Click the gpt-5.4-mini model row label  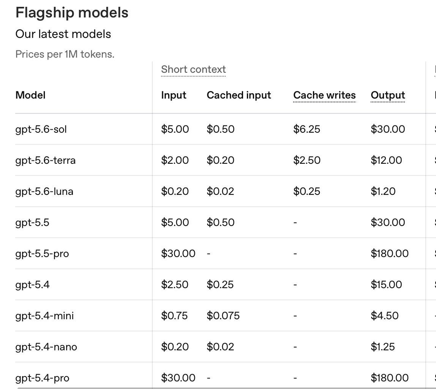click(x=44, y=316)
